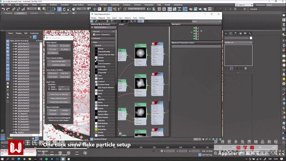This screenshot has height=161, width=286.
Task: Toggle the Angle Snap icon
Action: pyautogui.click(x=110, y=9)
